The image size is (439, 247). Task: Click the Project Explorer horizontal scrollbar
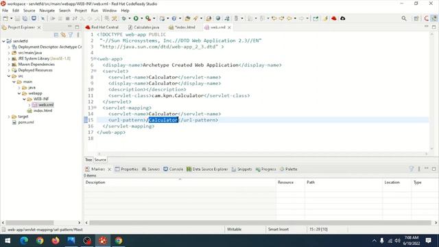pyautogui.click(x=29, y=222)
